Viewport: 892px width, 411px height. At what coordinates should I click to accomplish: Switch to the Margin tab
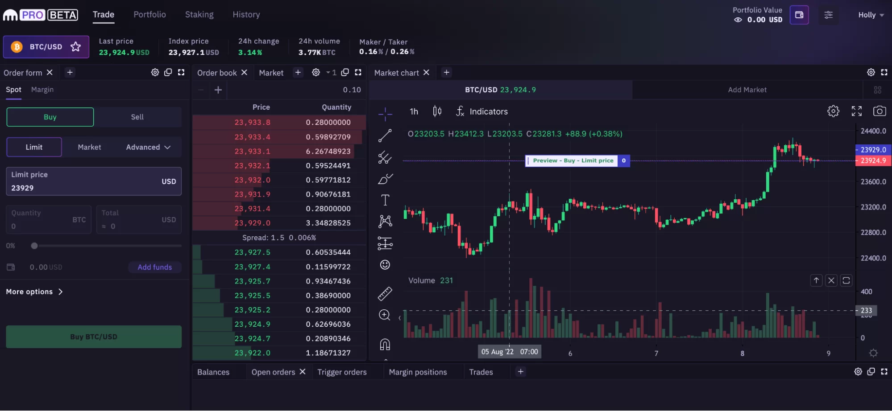pyautogui.click(x=42, y=90)
